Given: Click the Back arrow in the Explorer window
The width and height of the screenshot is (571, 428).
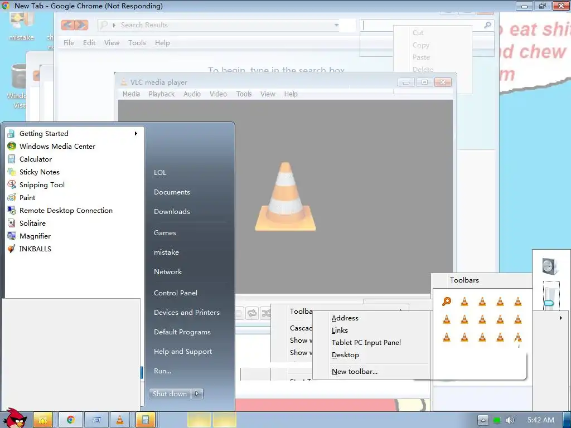Looking at the screenshot, I should click(67, 25).
